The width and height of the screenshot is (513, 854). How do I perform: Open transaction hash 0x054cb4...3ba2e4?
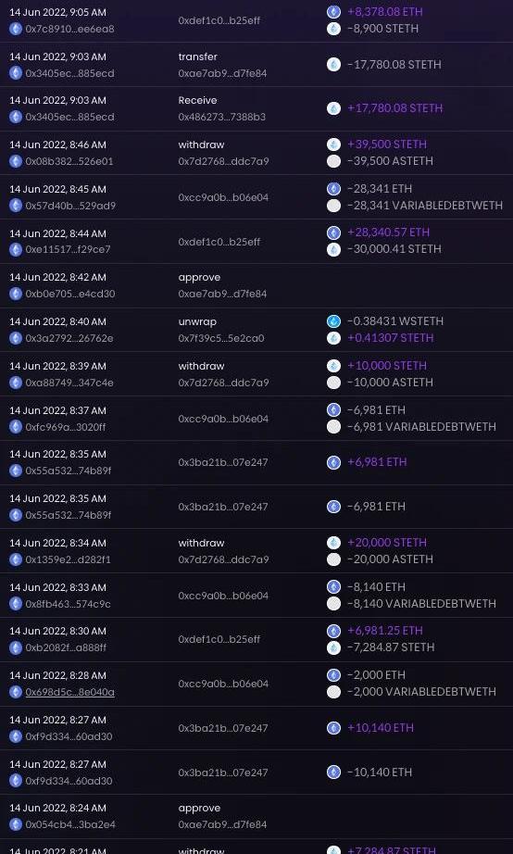(x=70, y=824)
